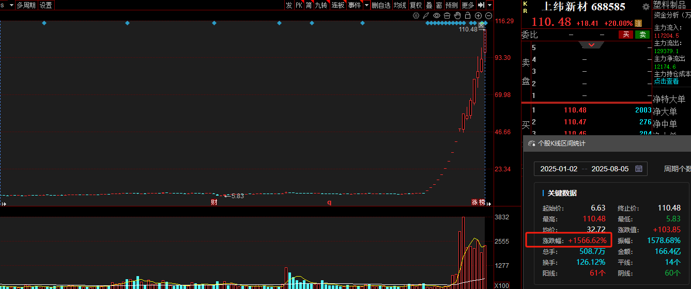Open the 点击查看 link

click(x=666, y=82)
